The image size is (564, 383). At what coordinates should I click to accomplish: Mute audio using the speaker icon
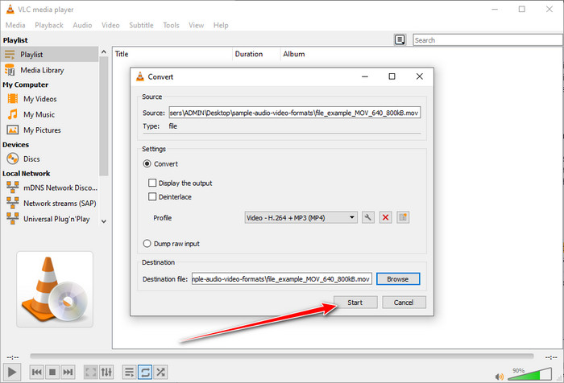pyautogui.click(x=500, y=377)
